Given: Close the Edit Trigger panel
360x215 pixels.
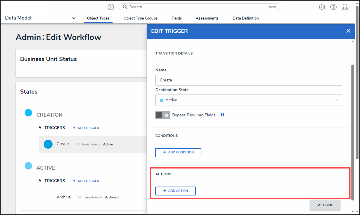Looking at the screenshot, I should (348, 31).
